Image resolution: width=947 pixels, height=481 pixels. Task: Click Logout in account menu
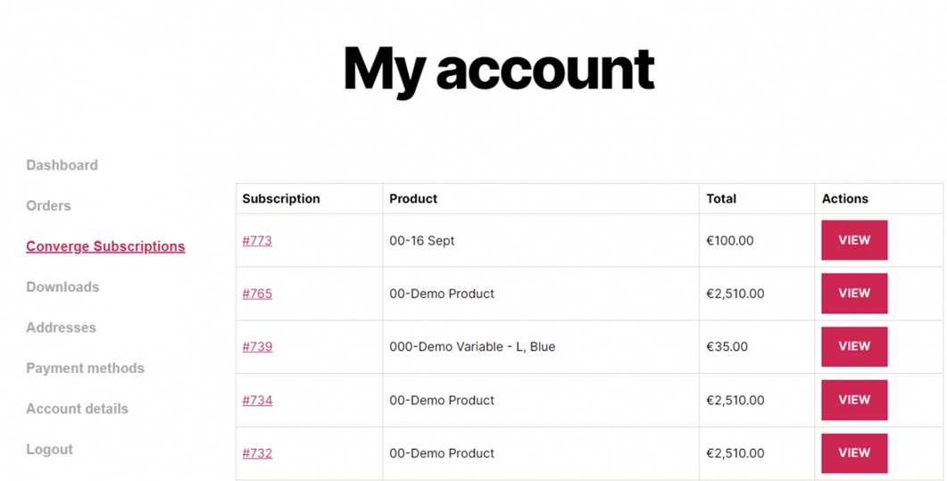point(49,449)
